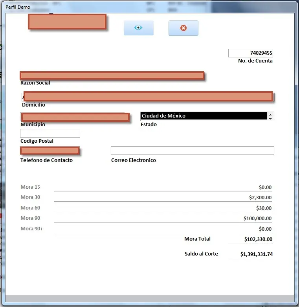Click the down arrow of Estado list
This screenshot has height=307, width=299.
point(270,119)
